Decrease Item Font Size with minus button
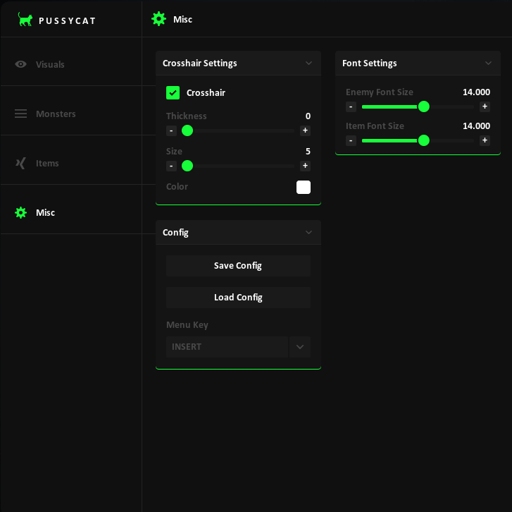Image resolution: width=512 pixels, height=512 pixels. point(351,140)
